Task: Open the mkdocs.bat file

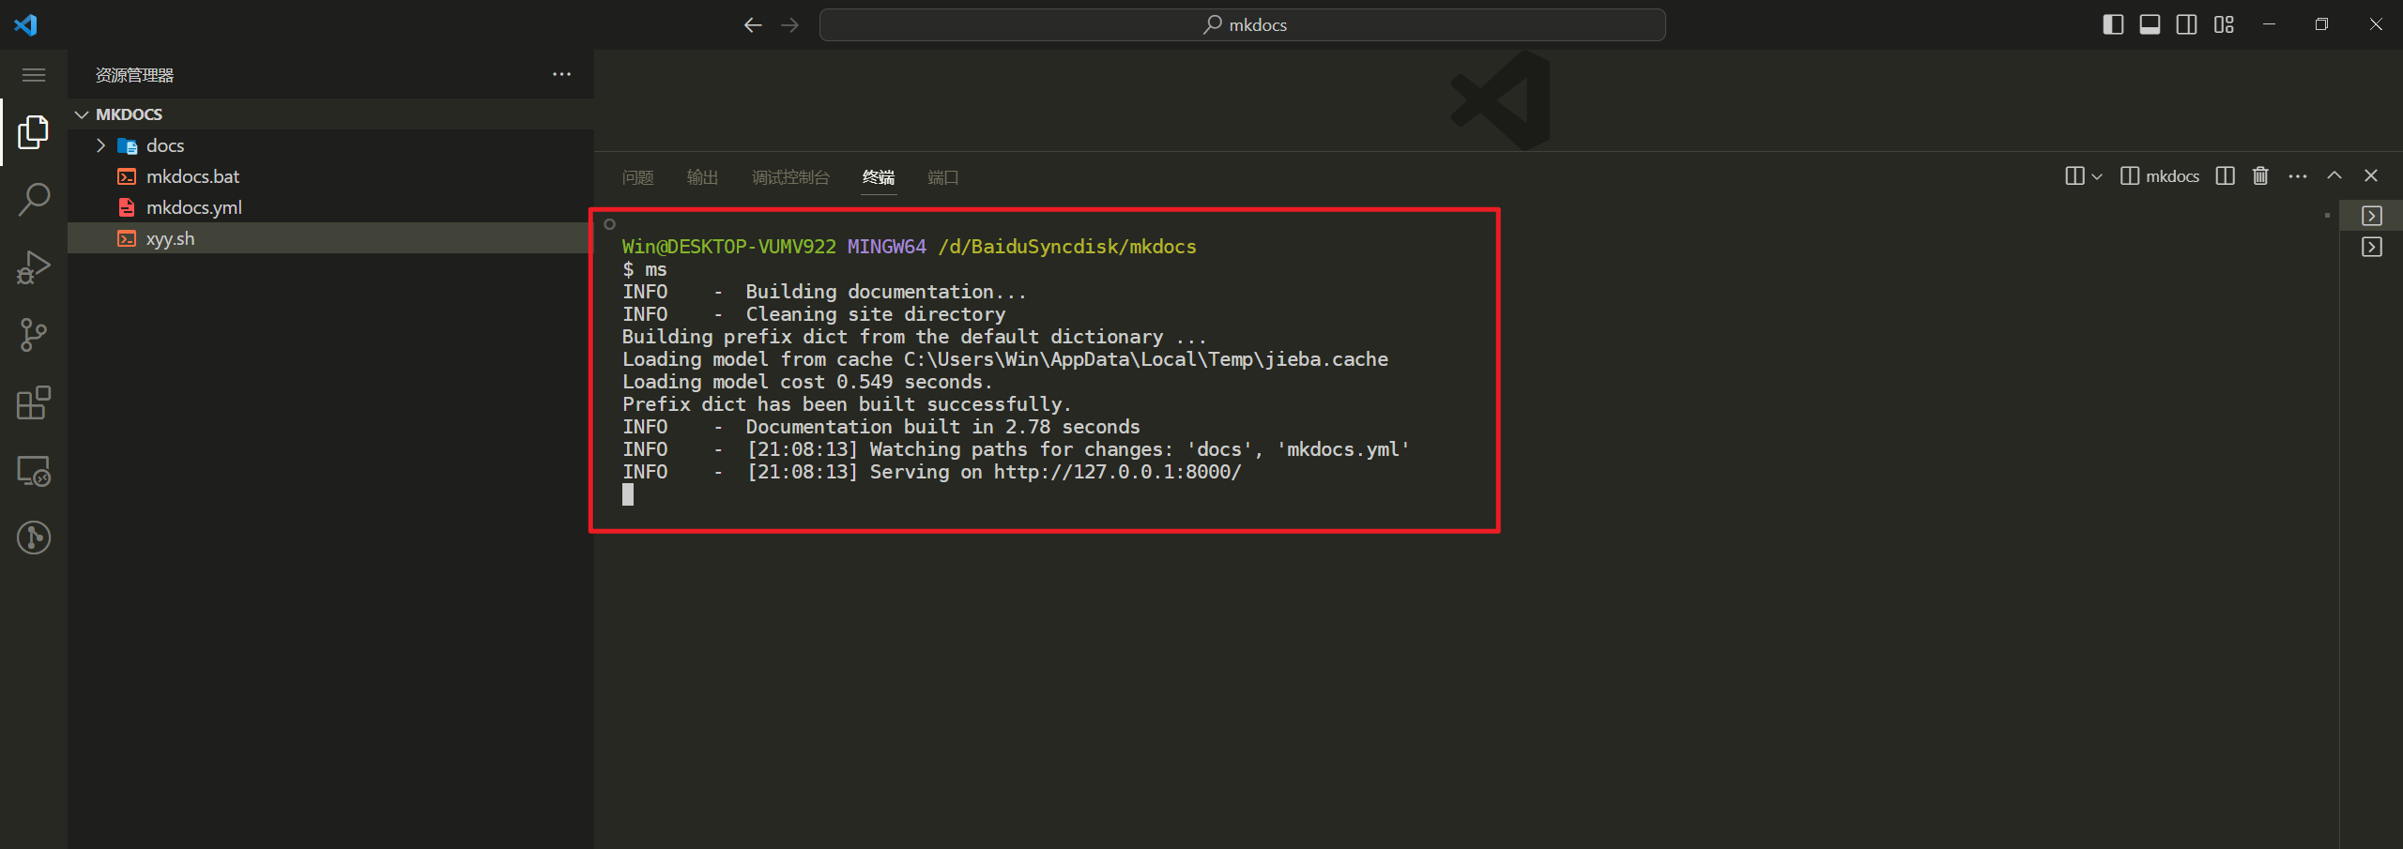Action: [x=192, y=176]
